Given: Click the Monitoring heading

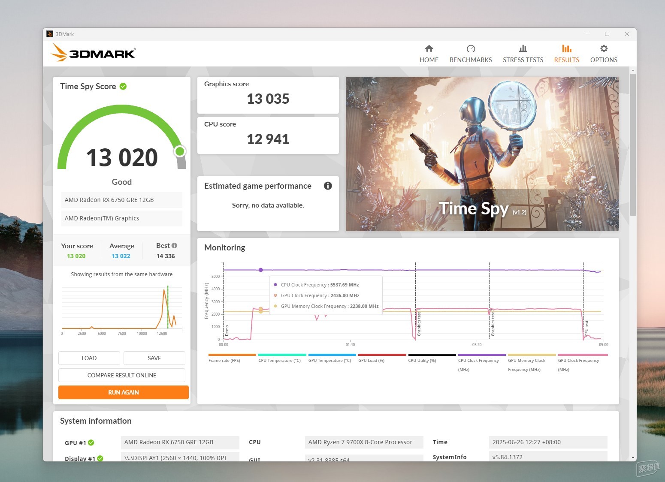Looking at the screenshot, I should (x=225, y=247).
